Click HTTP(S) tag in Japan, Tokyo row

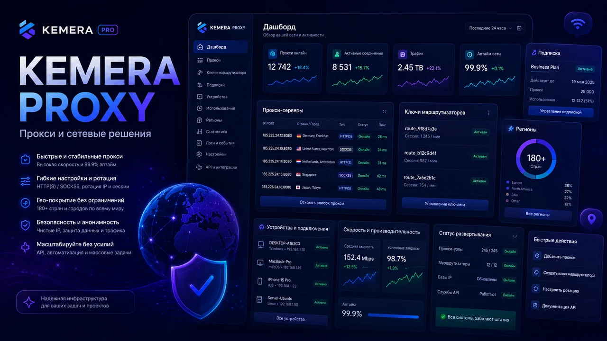345,188
